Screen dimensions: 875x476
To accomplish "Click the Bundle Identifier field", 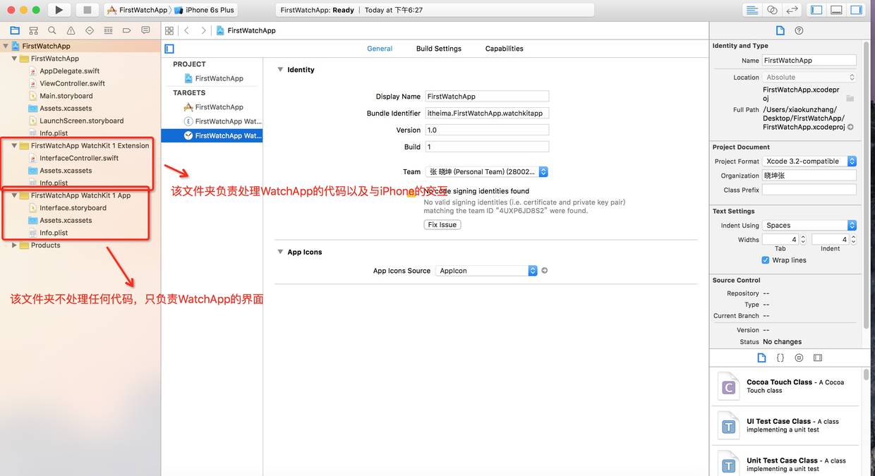I will click(x=486, y=114).
